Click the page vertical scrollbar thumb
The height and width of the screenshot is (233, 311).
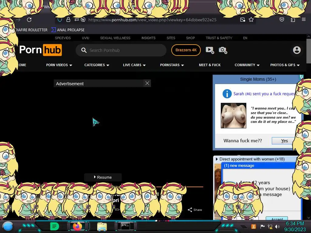309,51
